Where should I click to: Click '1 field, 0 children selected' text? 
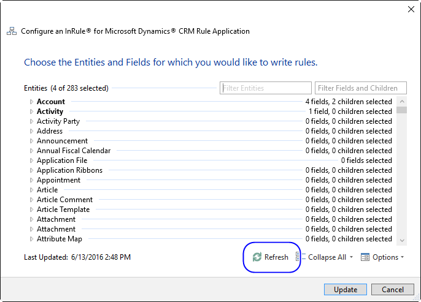tap(350, 111)
